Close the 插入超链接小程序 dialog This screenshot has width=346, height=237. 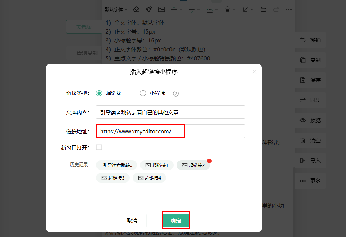[x=254, y=72]
